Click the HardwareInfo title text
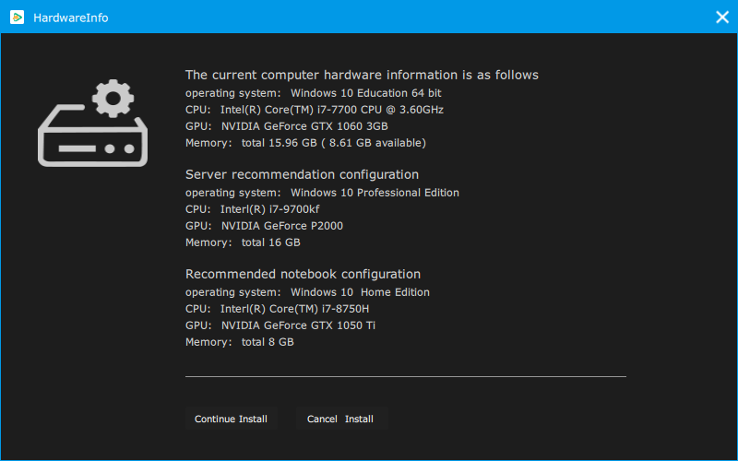The width and height of the screenshot is (738, 461). (71, 18)
